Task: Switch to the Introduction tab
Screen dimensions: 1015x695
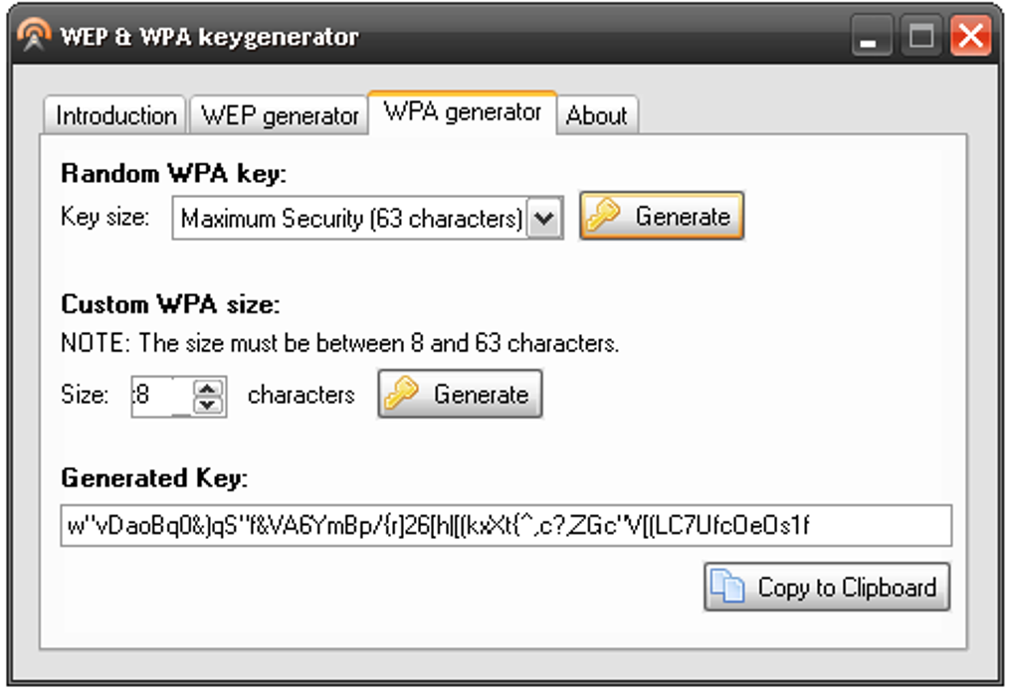Action: [115, 115]
